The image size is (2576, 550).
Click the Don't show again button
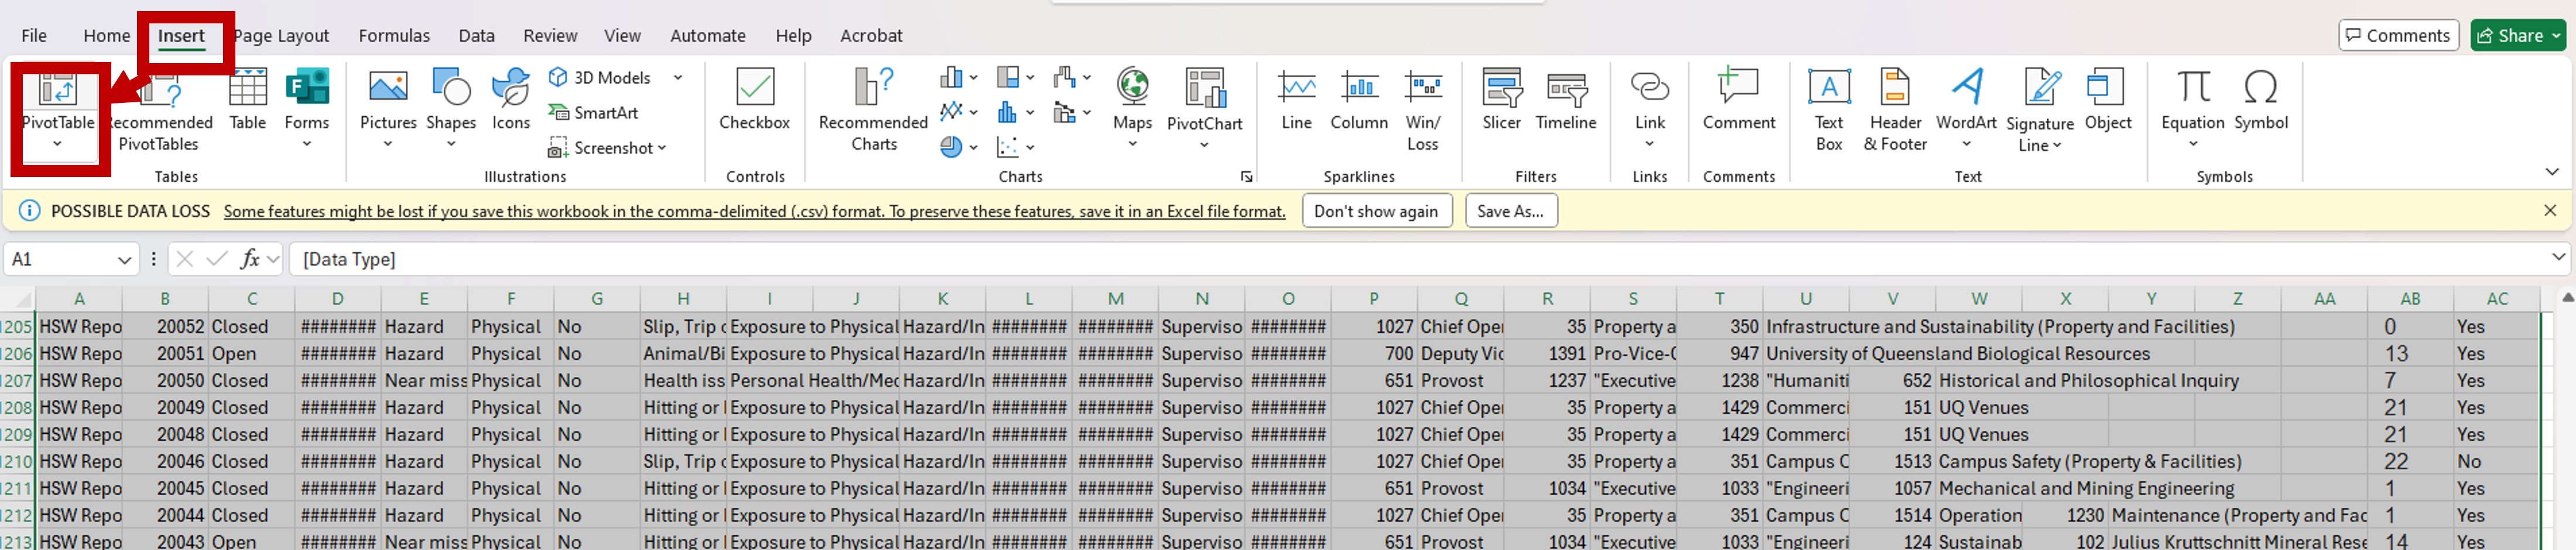1376,212
